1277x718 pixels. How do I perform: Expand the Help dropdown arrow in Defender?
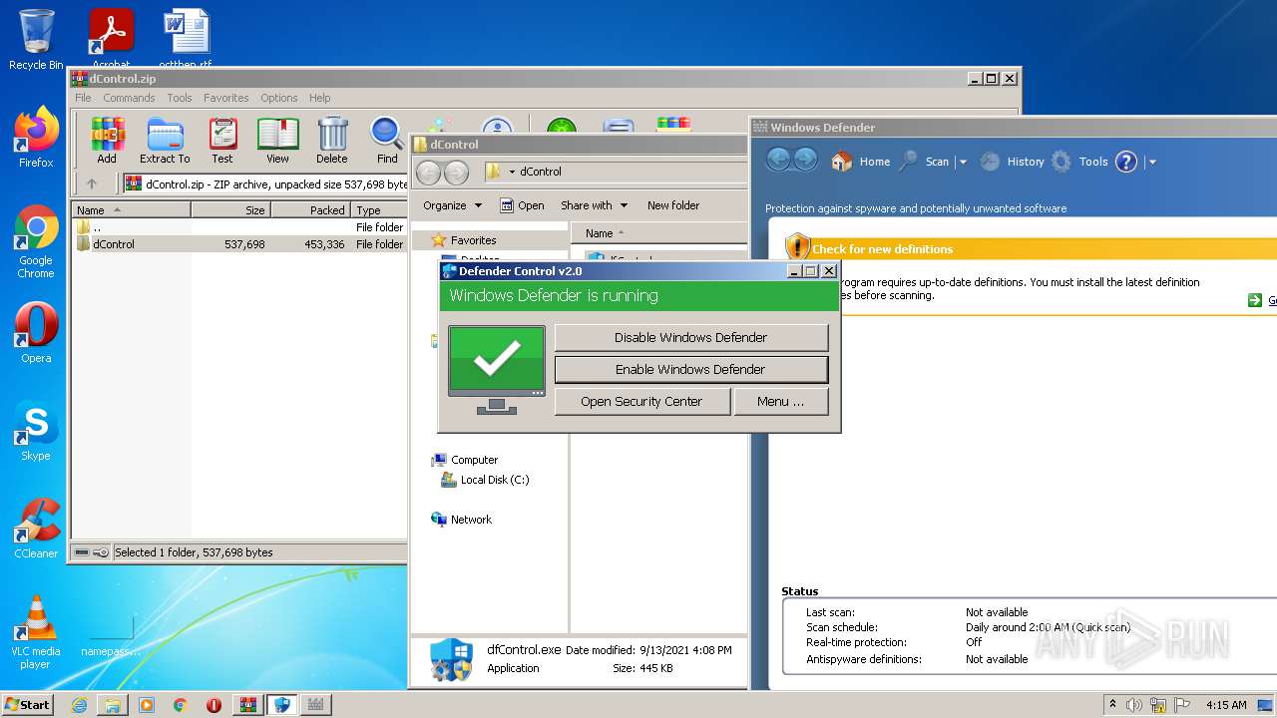pos(1152,162)
